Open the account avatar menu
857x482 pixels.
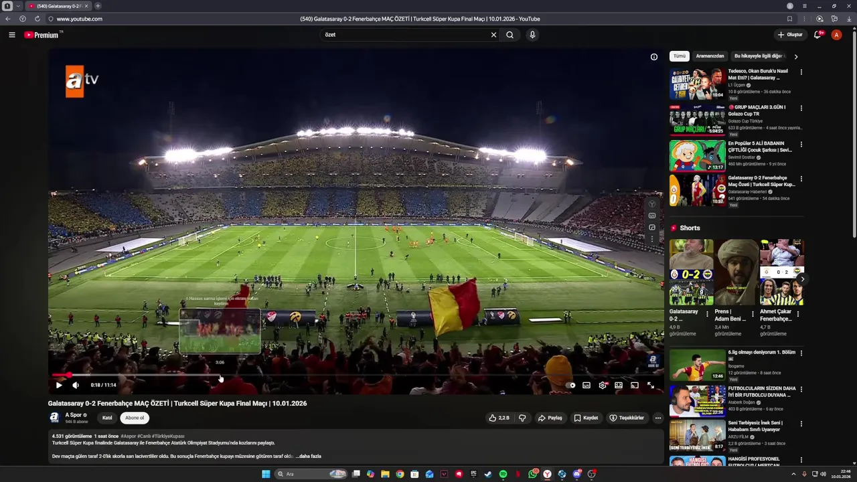pyautogui.click(x=836, y=35)
